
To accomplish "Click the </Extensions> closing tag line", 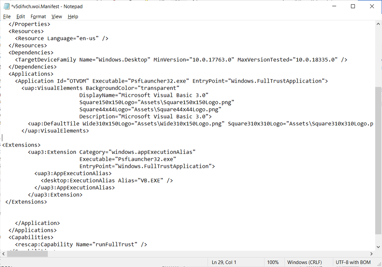I will click(x=26, y=202).
